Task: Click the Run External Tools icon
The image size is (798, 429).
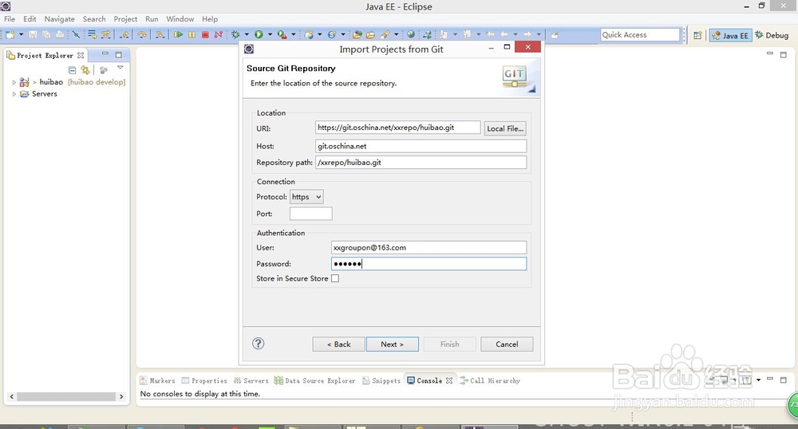Action: coord(282,34)
